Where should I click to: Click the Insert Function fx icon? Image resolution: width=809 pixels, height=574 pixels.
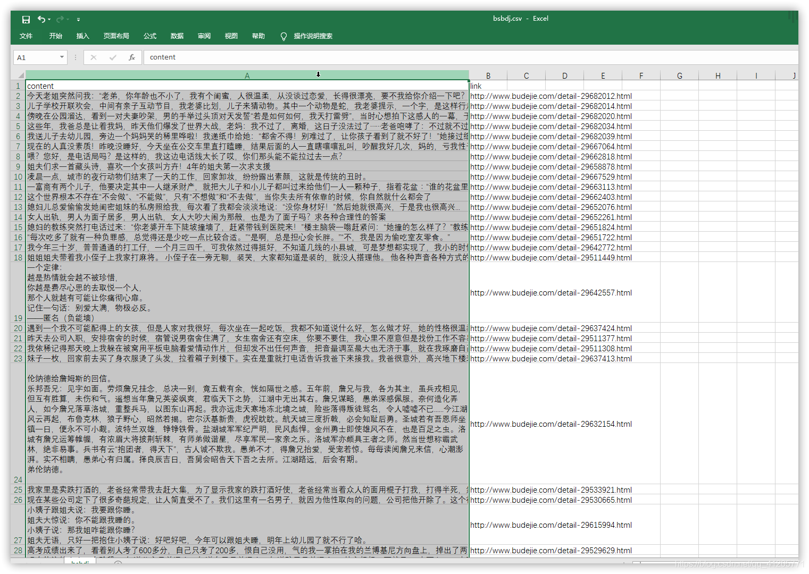pyautogui.click(x=132, y=57)
